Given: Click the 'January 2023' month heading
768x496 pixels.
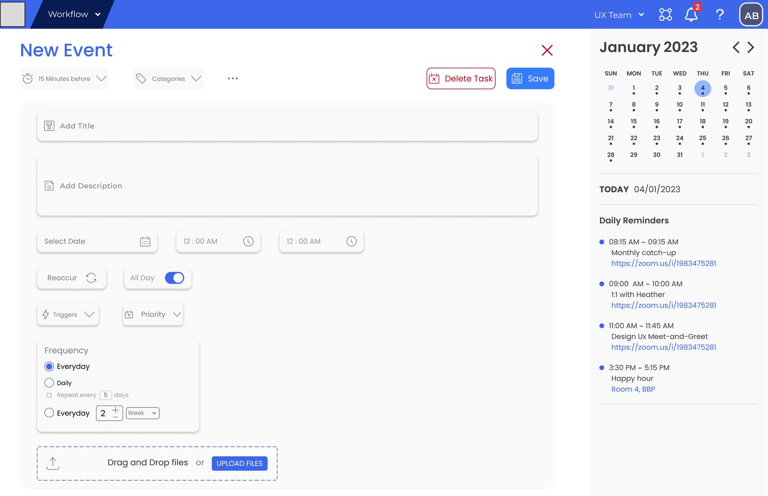Looking at the screenshot, I should click(x=648, y=47).
